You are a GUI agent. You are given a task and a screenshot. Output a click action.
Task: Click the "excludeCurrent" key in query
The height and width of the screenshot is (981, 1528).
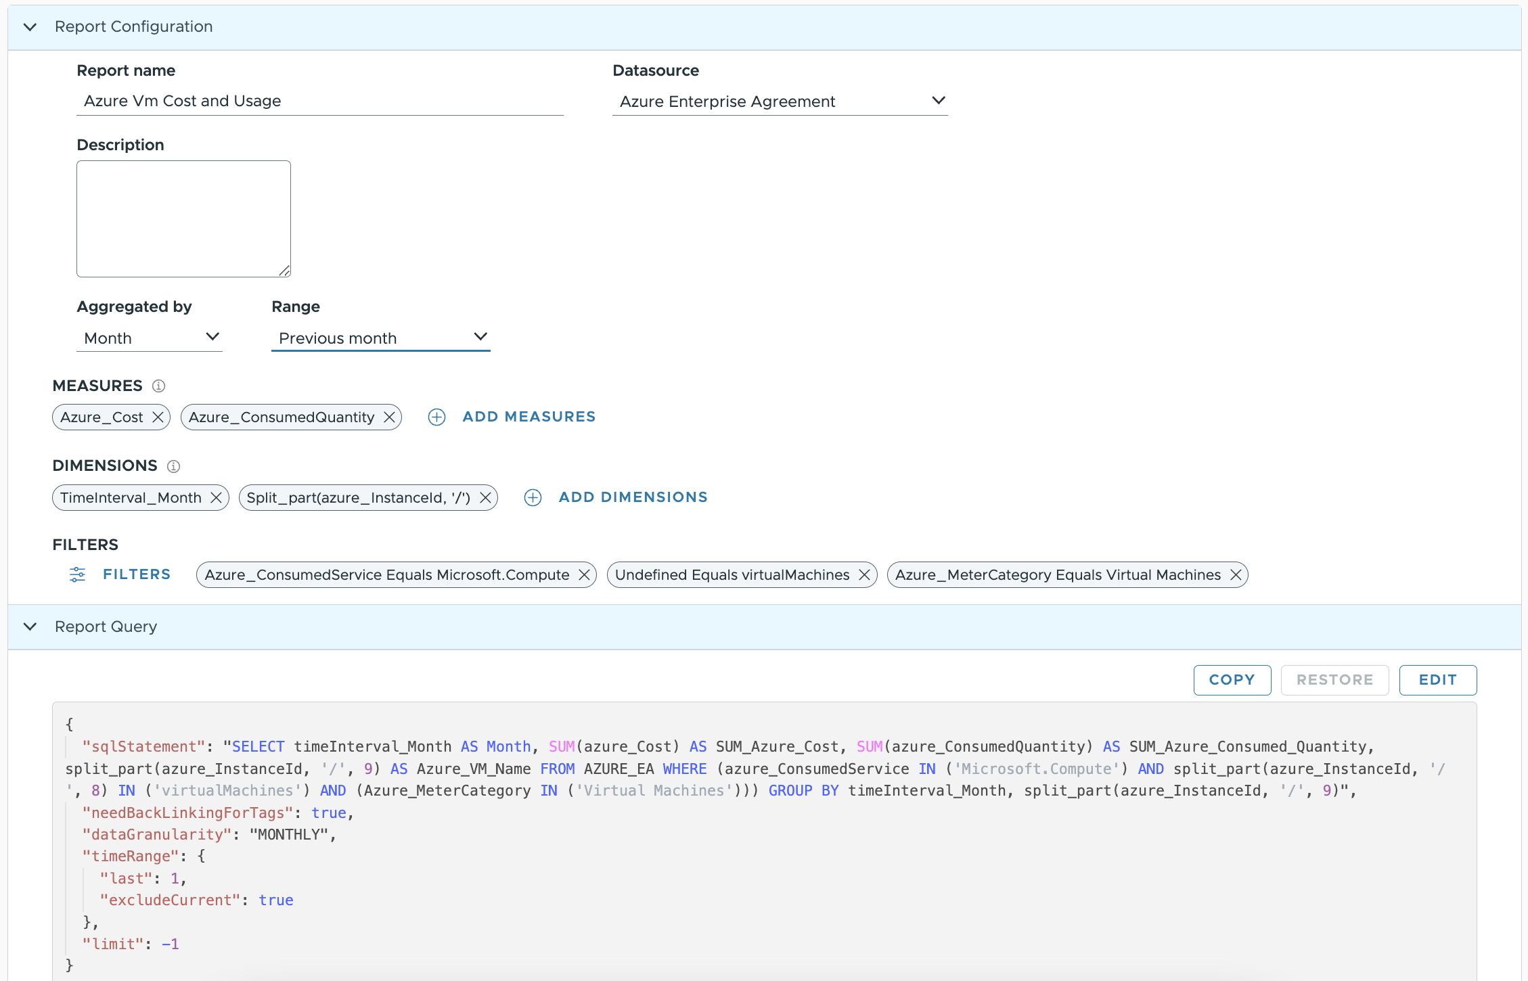click(170, 900)
